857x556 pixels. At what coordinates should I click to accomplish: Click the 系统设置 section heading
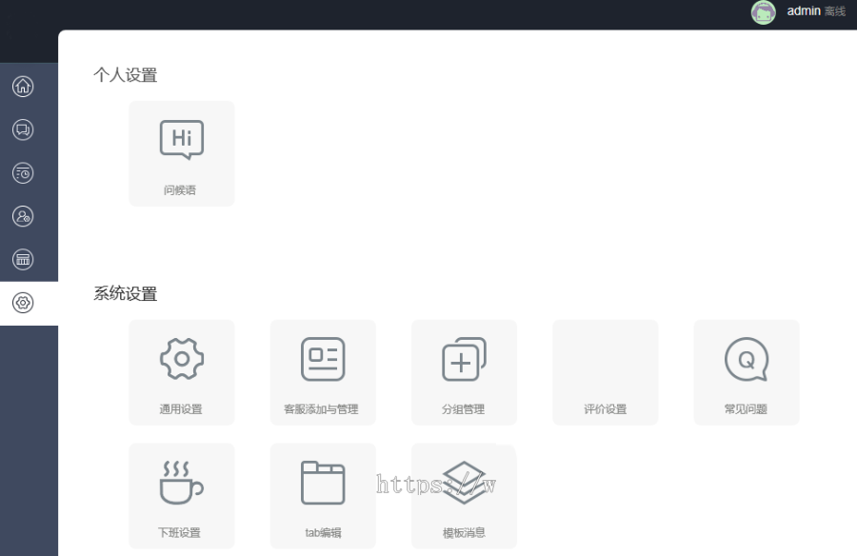coord(125,293)
